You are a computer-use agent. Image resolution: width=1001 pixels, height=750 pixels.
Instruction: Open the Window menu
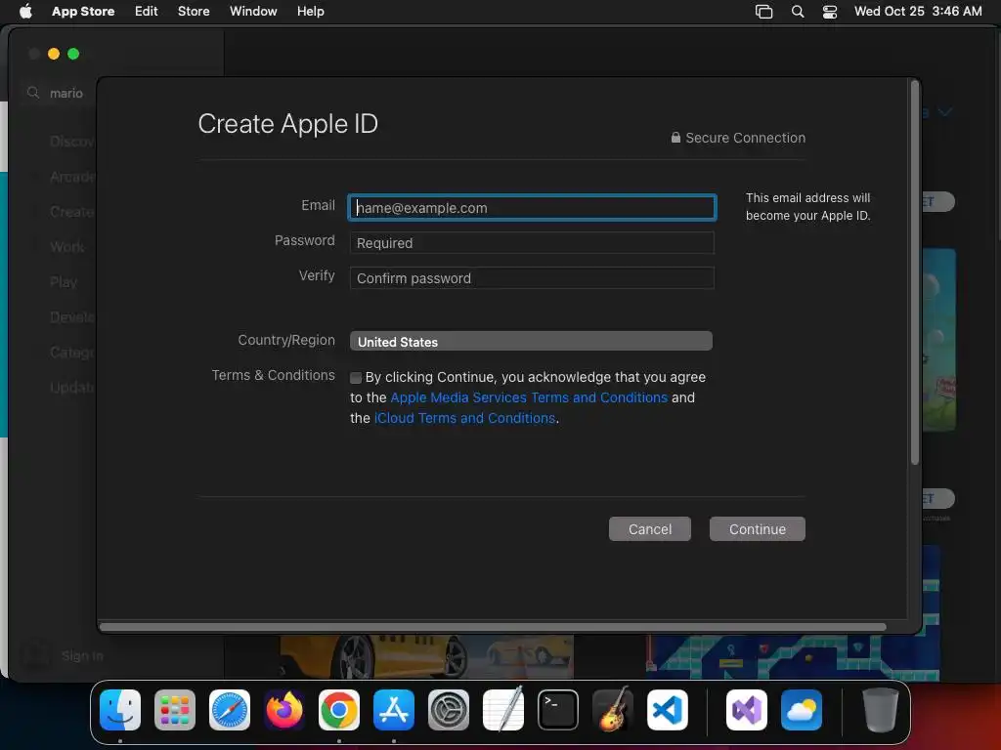253,11
